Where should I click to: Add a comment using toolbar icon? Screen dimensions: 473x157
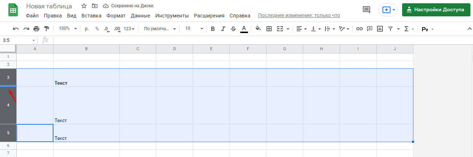coord(370,29)
